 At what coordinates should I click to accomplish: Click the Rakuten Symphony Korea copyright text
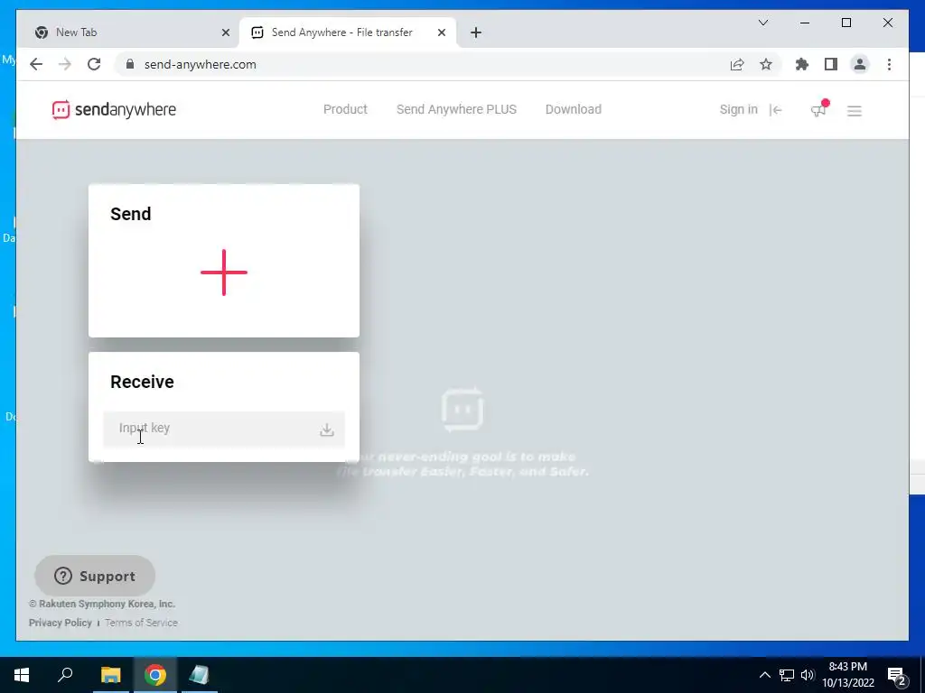(x=102, y=604)
